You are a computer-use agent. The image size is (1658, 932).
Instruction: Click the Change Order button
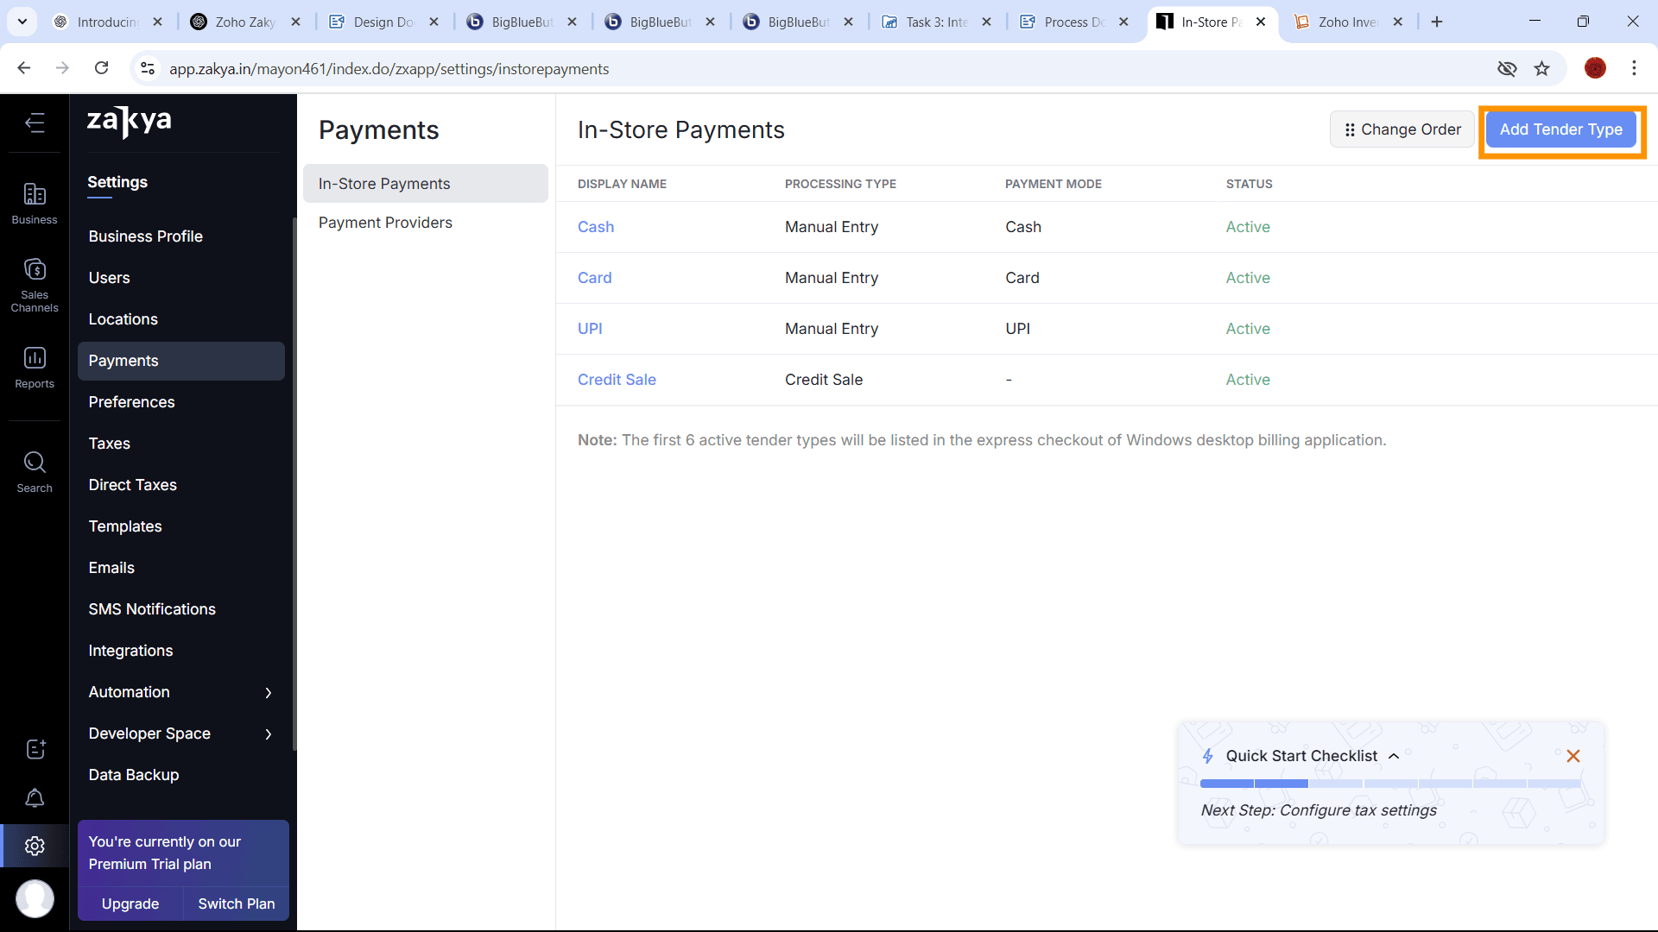1402,129
